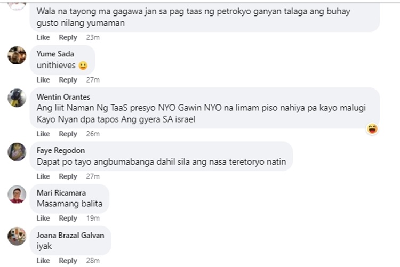Screen dimensions: 400x267
Task: Click the smiley emoji in unithieves comment
Action: tap(83, 66)
